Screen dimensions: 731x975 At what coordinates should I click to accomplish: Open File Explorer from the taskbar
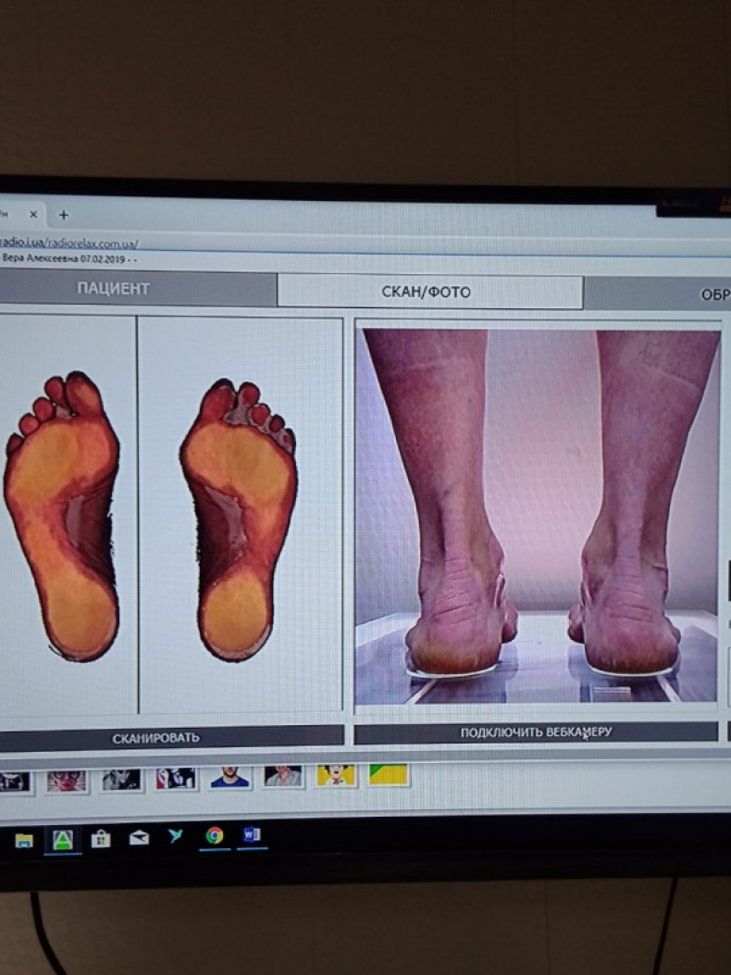(x=23, y=839)
